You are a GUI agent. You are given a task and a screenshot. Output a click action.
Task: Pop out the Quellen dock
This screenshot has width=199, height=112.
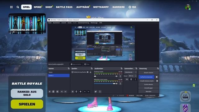92,68
